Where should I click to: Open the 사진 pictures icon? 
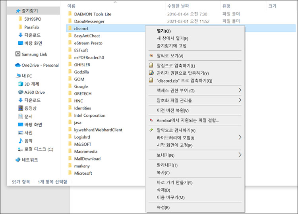(21, 133)
